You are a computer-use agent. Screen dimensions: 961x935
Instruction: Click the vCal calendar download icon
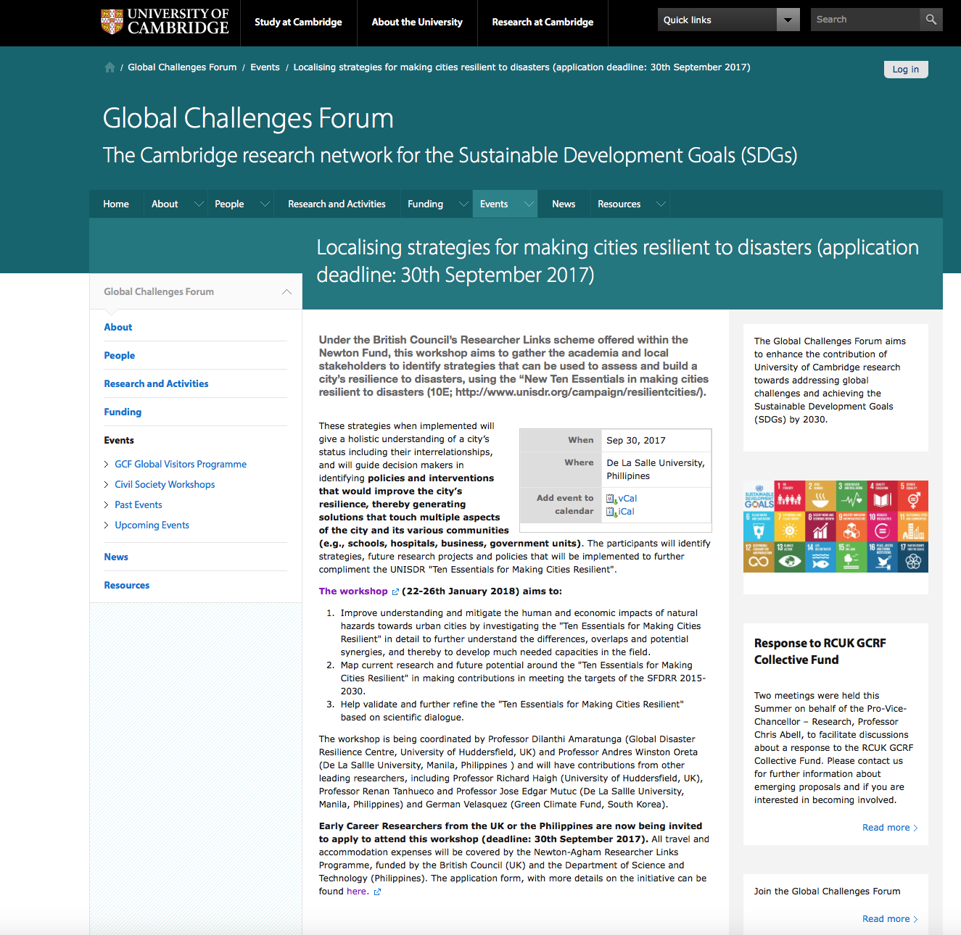(x=611, y=499)
